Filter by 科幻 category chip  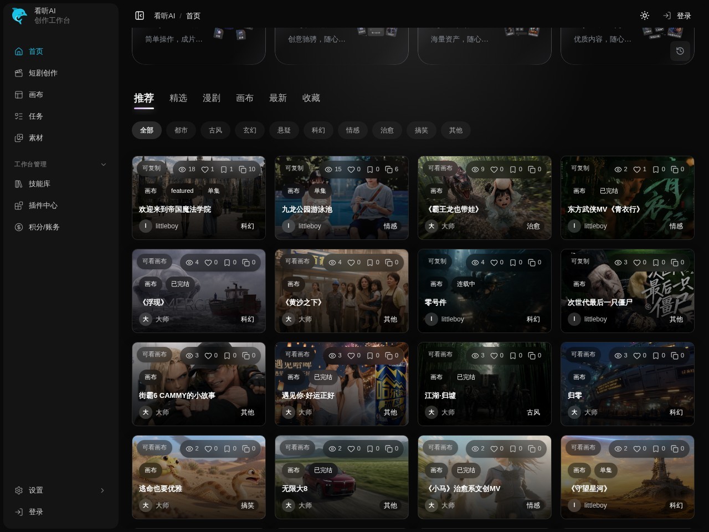pos(318,130)
